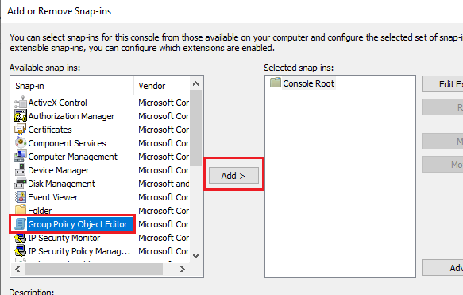This screenshot has height=295, width=463.
Task: Click the Snap-in column header
Action: point(72,86)
